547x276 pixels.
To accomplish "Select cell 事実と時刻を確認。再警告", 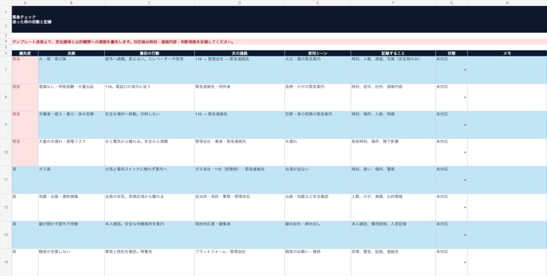I will click(x=150, y=262).
